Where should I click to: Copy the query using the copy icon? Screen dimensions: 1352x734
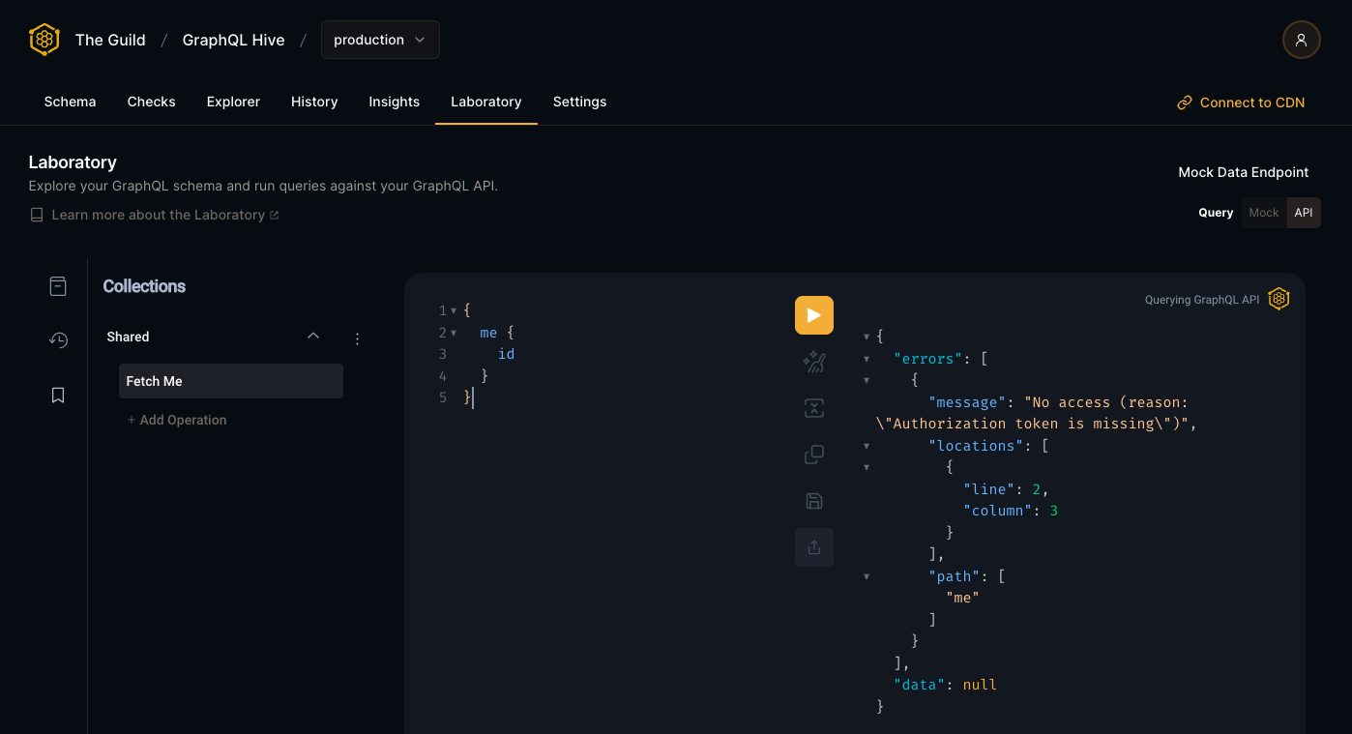(813, 455)
